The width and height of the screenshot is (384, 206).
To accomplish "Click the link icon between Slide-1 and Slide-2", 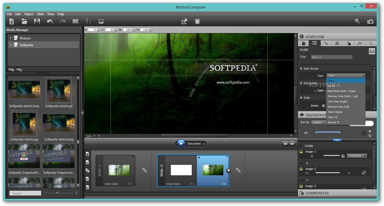I will [145, 170].
